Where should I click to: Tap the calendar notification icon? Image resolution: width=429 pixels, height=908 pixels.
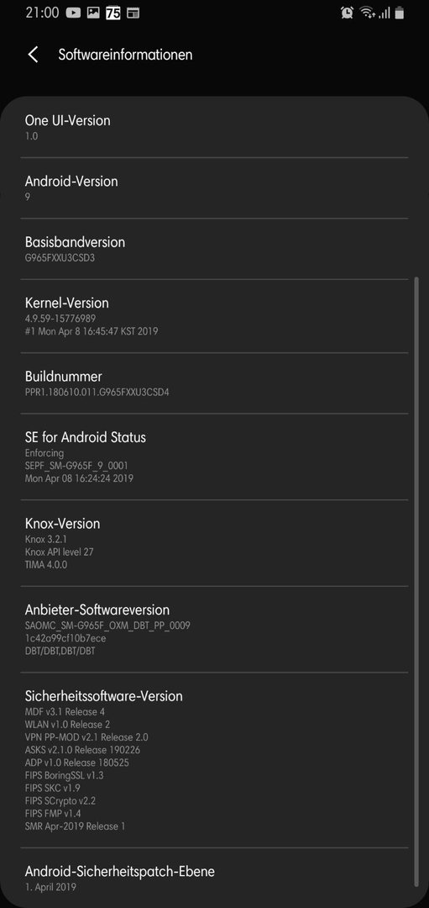pyautogui.click(x=133, y=13)
